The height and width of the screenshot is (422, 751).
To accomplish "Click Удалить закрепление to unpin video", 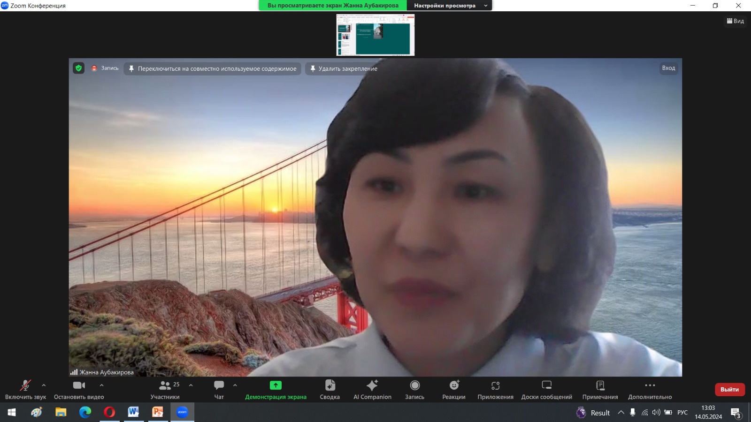I will click(x=344, y=68).
